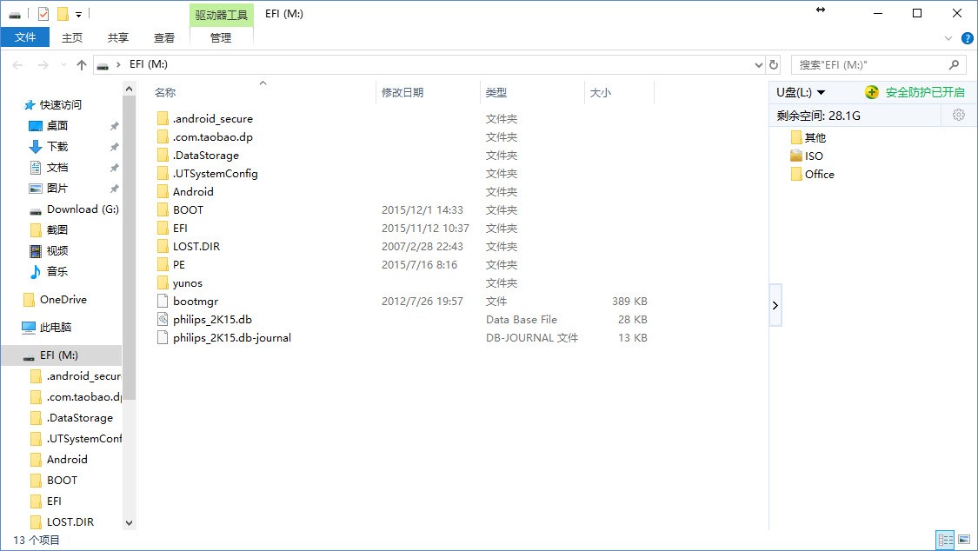Open the ISO folder in U盘 panel

click(813, 156)
